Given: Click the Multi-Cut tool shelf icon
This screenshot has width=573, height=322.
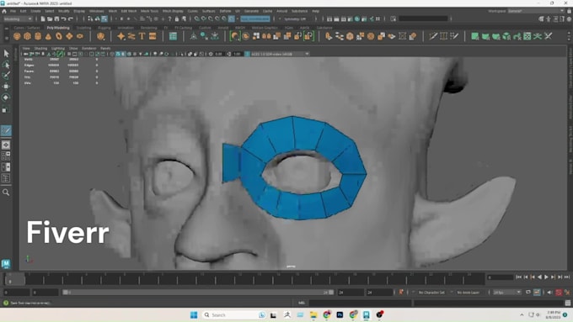Looking at the screenshot, I should (x=433, y=36).
